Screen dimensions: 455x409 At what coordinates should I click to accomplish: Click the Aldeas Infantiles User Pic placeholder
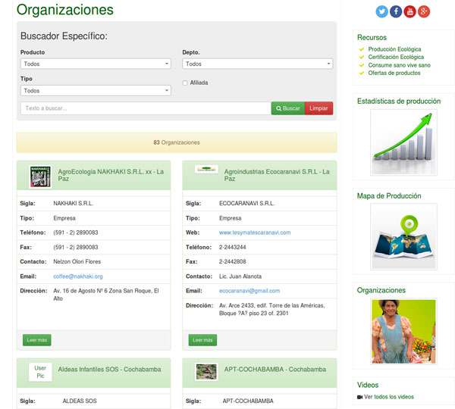point(40,372)
